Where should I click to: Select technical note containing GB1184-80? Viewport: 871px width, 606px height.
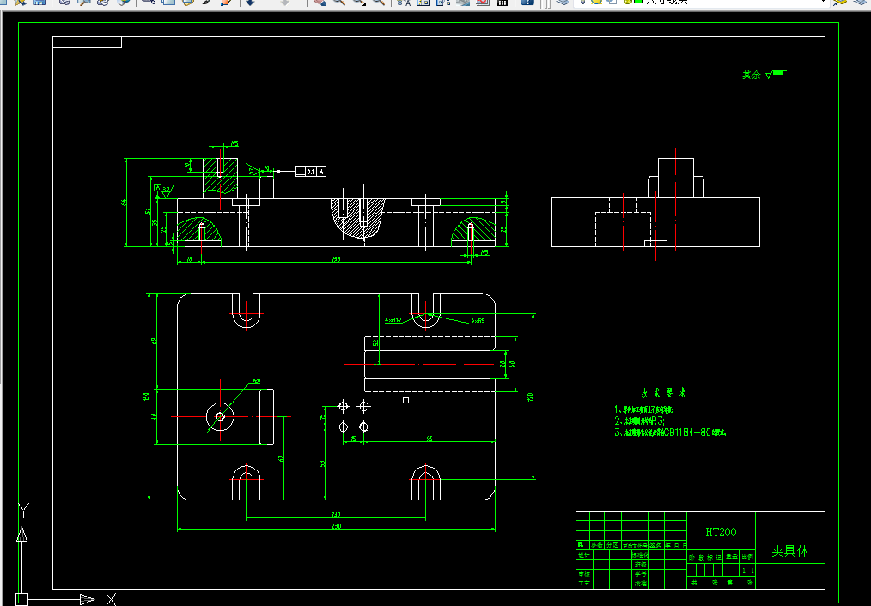tap(671, 433)
